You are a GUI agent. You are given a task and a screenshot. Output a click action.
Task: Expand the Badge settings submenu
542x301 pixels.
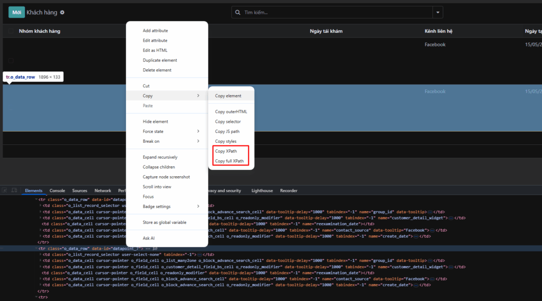(x=167, y=206)
